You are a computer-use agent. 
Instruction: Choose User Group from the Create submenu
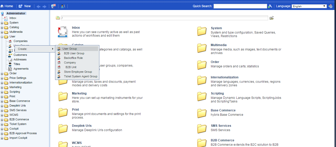click(x=77, y=49)
